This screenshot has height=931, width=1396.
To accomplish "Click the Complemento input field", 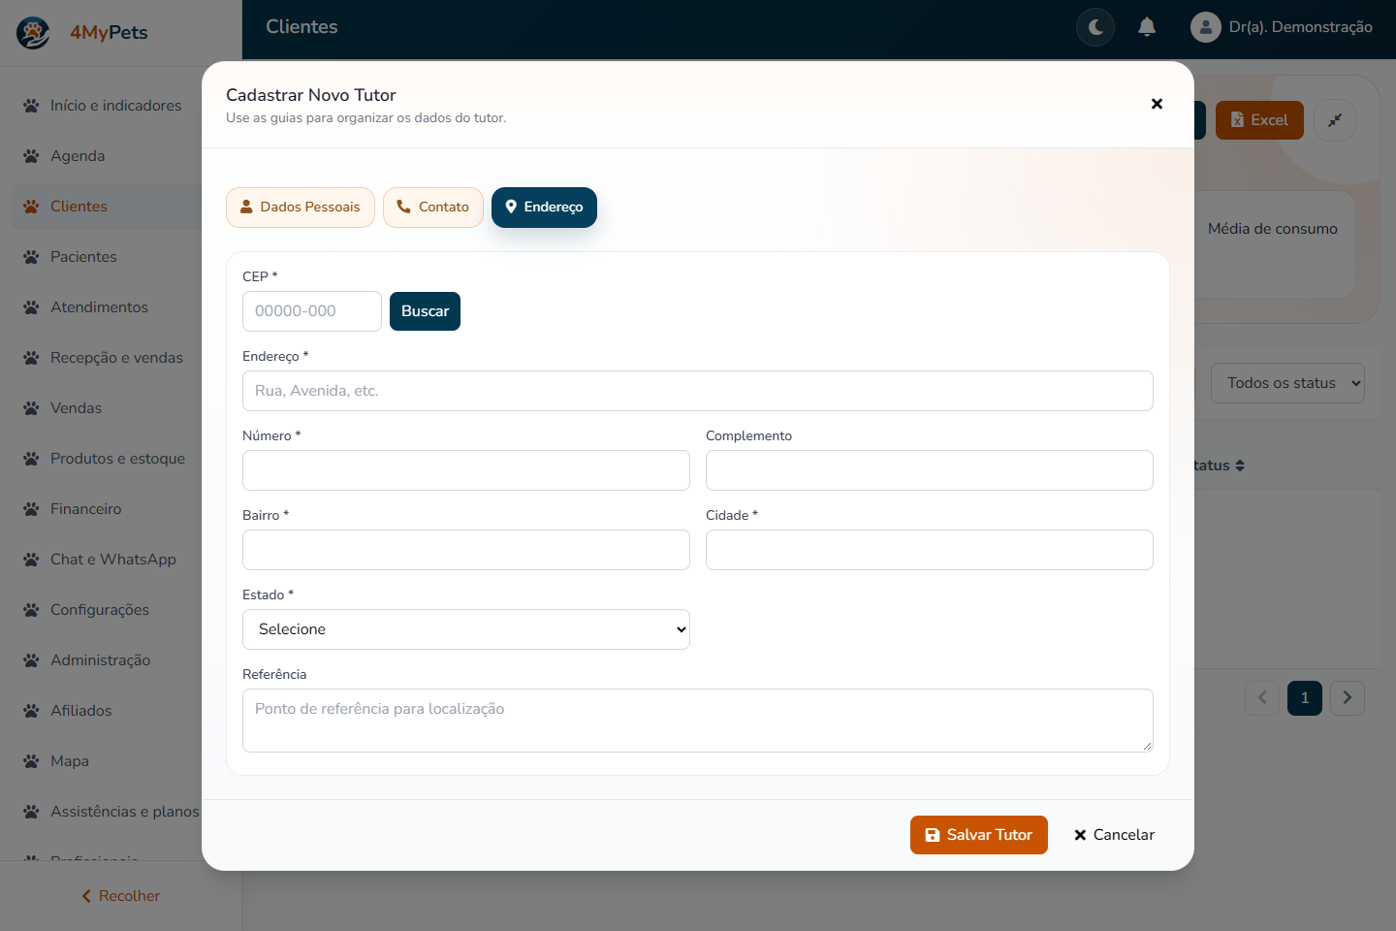I will click(930, 470).
